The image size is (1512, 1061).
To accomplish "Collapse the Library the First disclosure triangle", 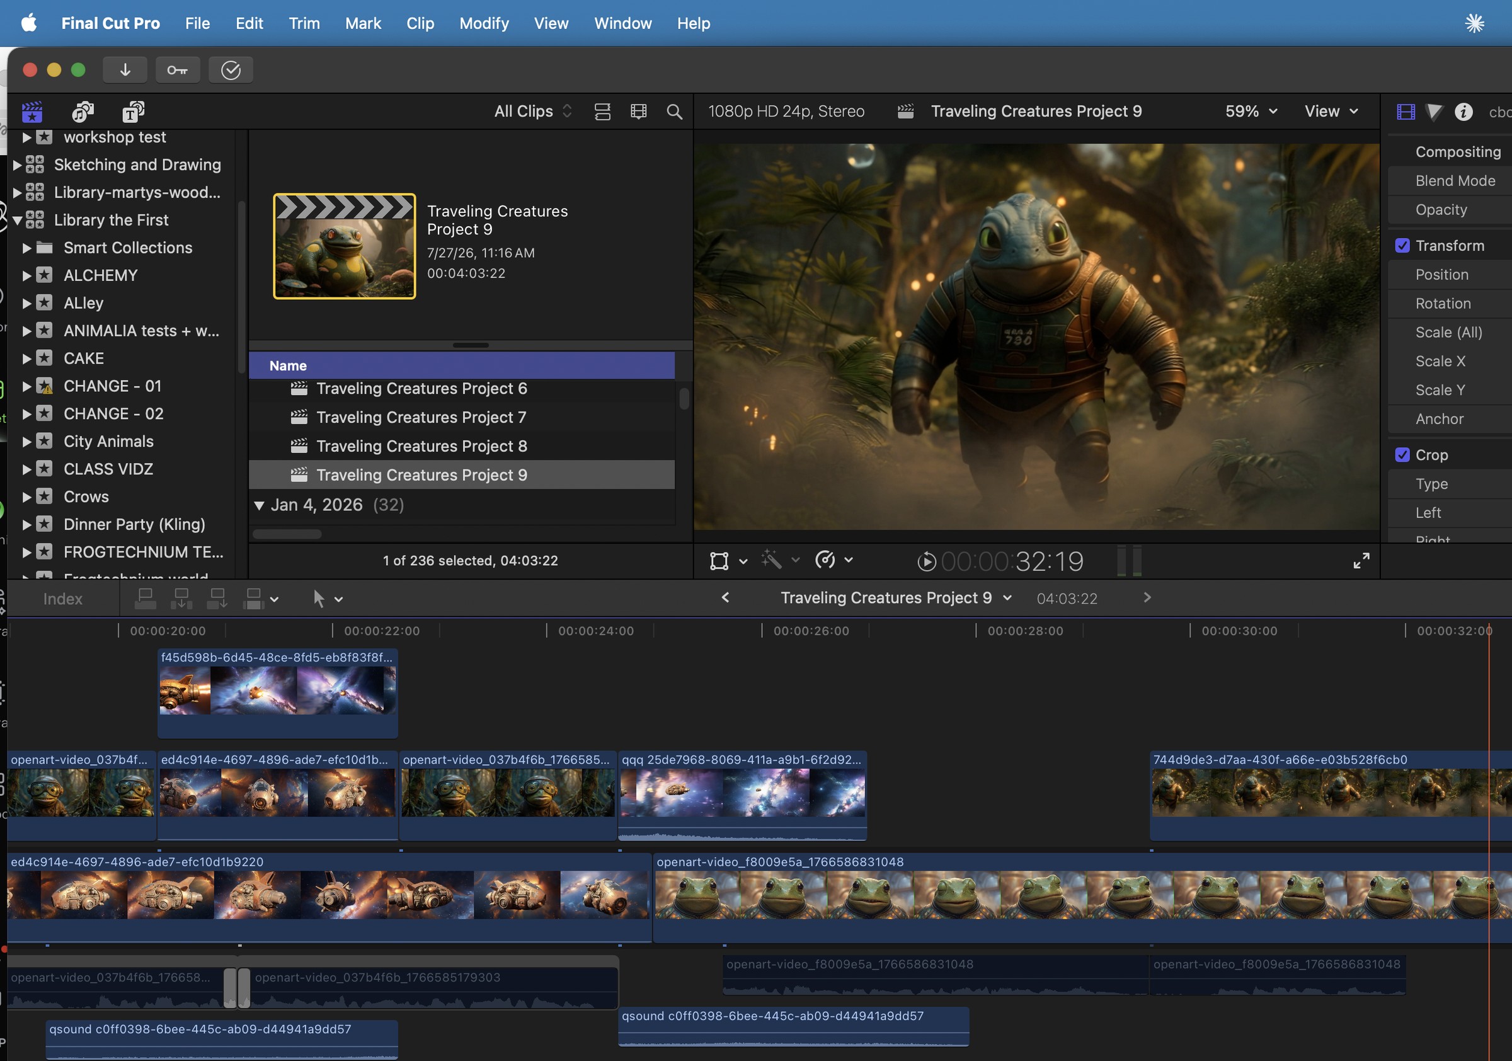I will [18, 220].
